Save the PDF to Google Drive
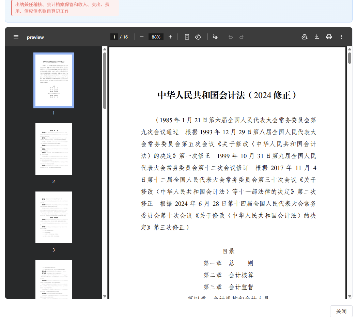Image resolution: width=357 pixels, height=322 pixels. [x=305, y=37]
